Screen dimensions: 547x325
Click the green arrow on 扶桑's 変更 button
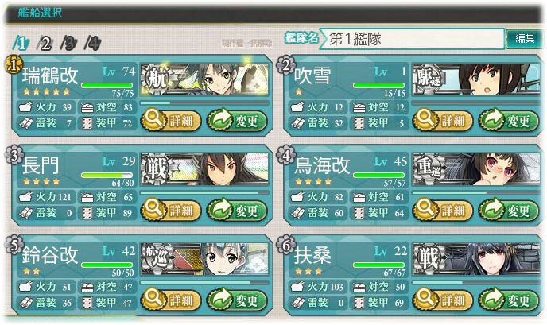492,299
